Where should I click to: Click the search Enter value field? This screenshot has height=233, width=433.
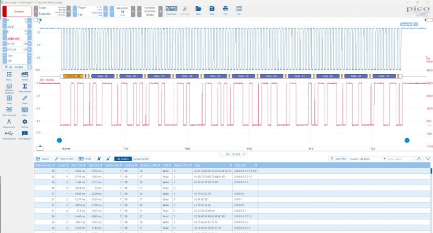pyautogui.click(x=400, y=159)
